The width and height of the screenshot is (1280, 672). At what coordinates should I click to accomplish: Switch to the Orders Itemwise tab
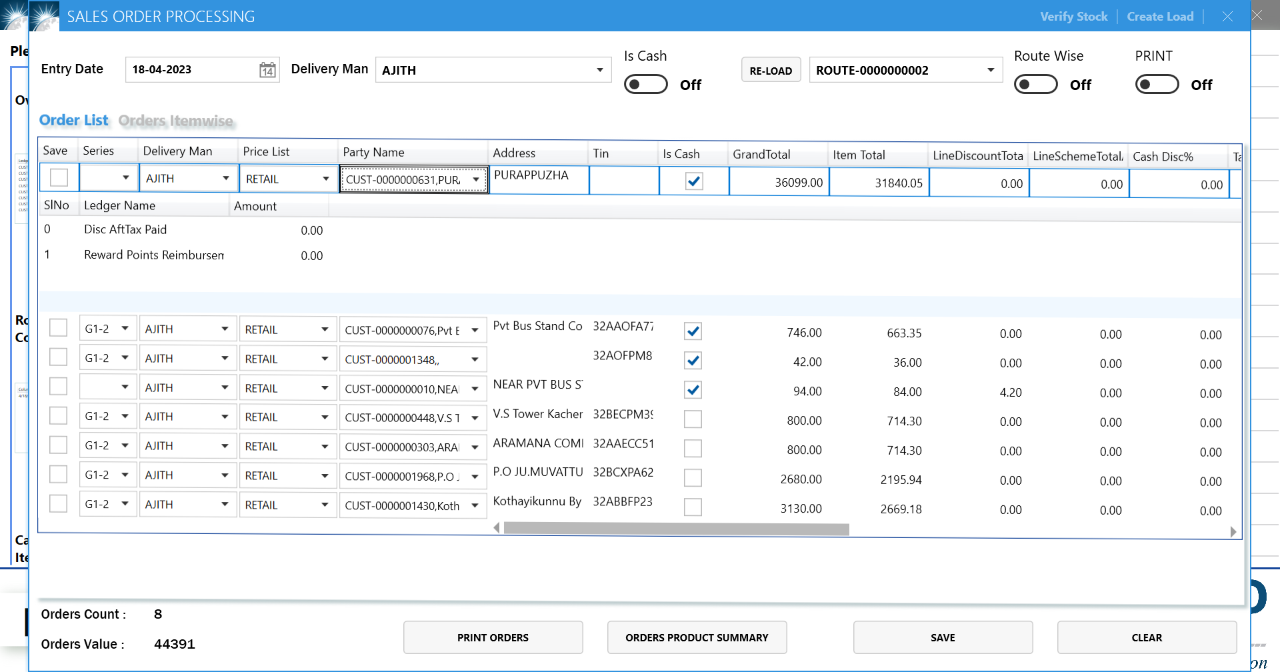176,121
